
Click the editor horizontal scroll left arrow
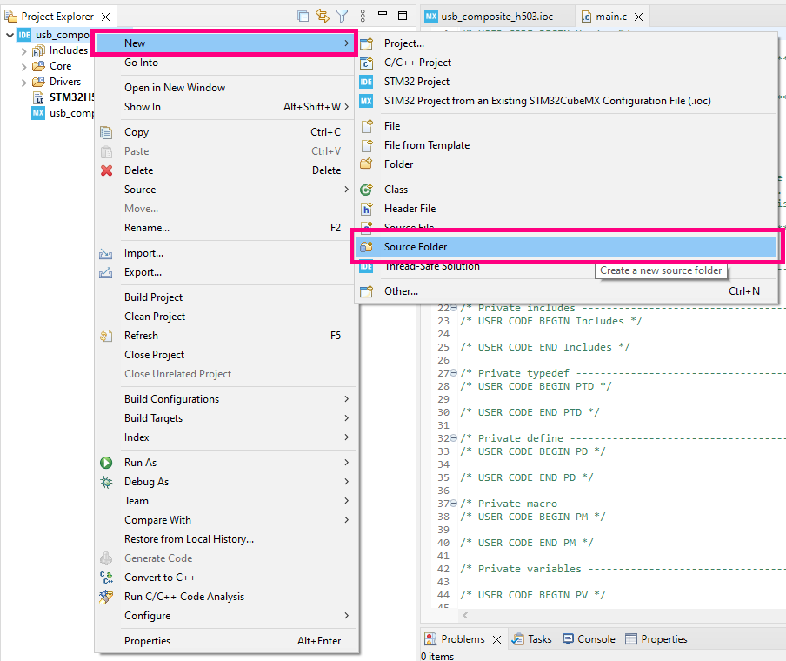click(465, 615)
